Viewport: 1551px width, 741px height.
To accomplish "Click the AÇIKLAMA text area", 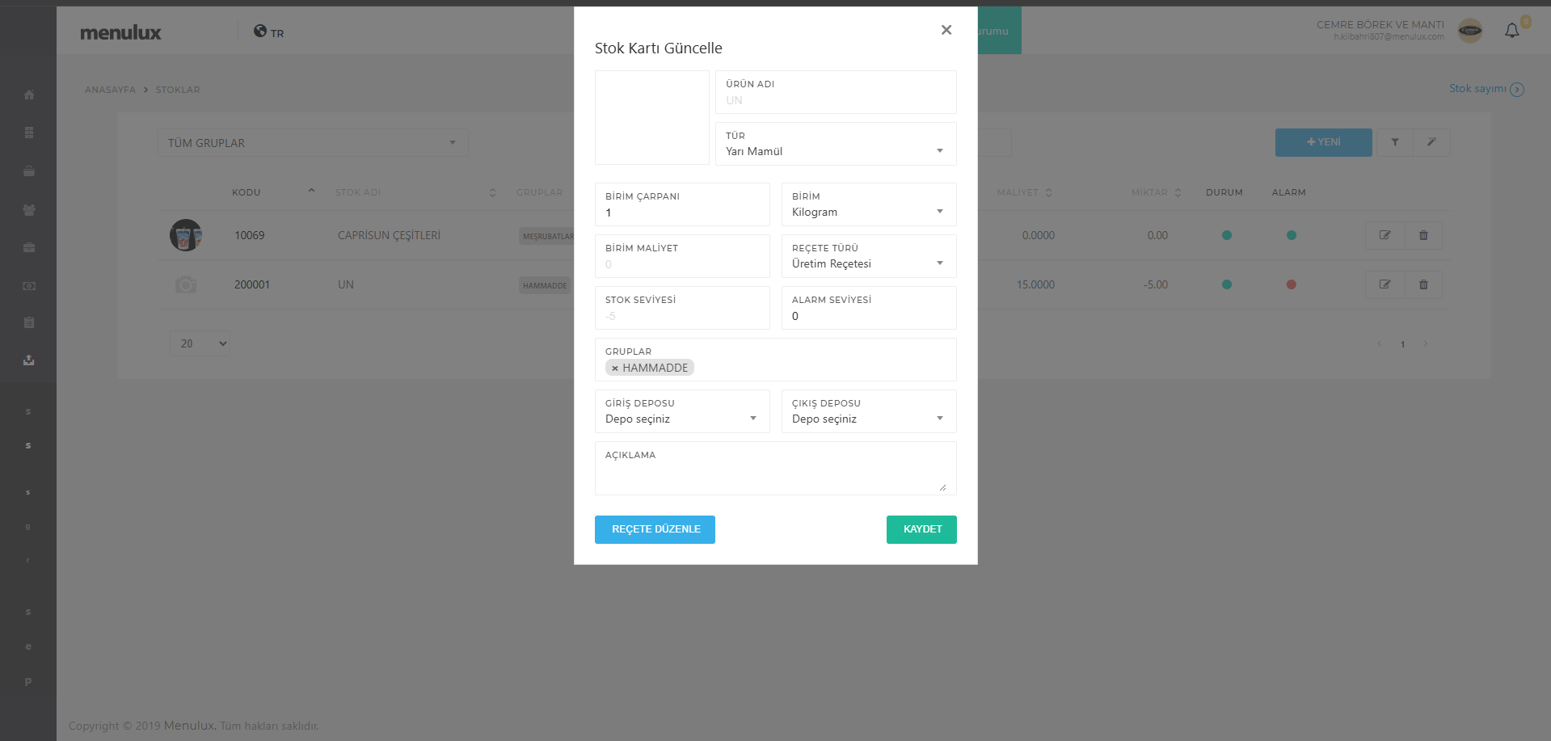I will [x=776, y=468].
